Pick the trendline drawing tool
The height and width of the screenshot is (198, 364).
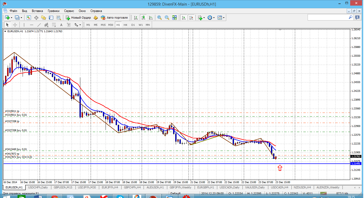[39, 25]
